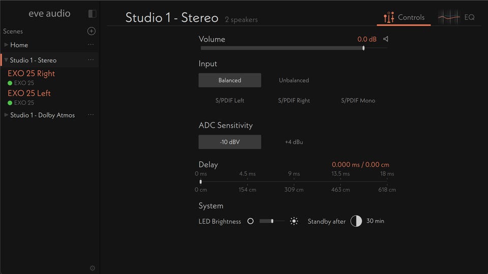
Task: Click the 2 speakers count label
Action: coord(241,20)
